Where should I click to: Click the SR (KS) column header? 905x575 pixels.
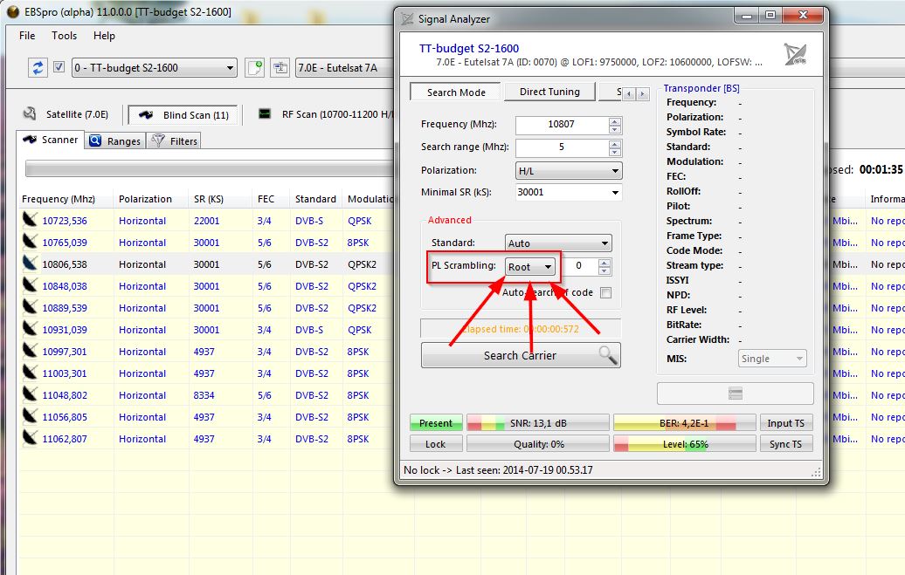209,199
